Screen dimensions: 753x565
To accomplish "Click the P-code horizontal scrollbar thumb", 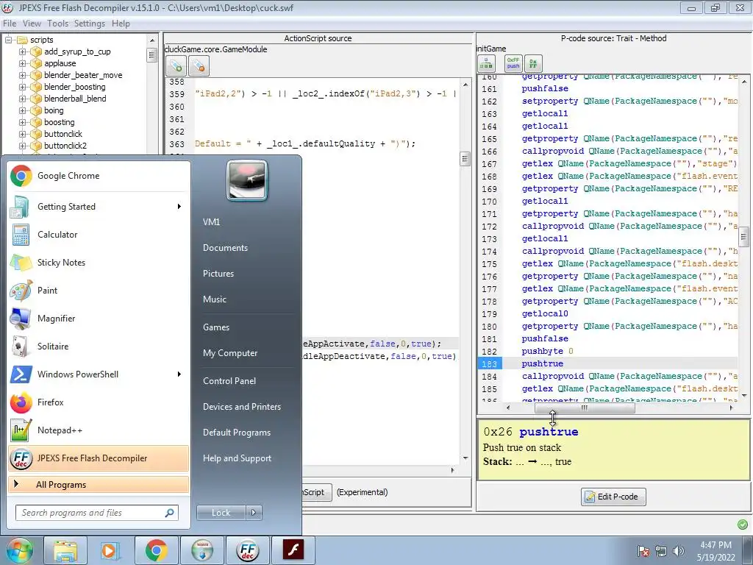I will pyautogui.click(x=585, y=408).
